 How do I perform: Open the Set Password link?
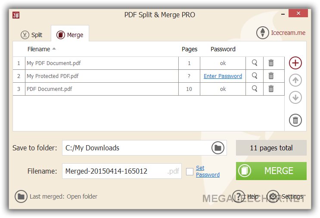coord(208,171)
